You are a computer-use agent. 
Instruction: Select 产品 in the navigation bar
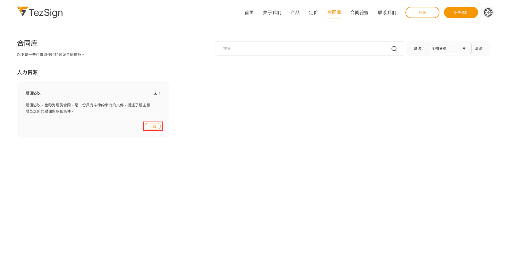point(295,12)
